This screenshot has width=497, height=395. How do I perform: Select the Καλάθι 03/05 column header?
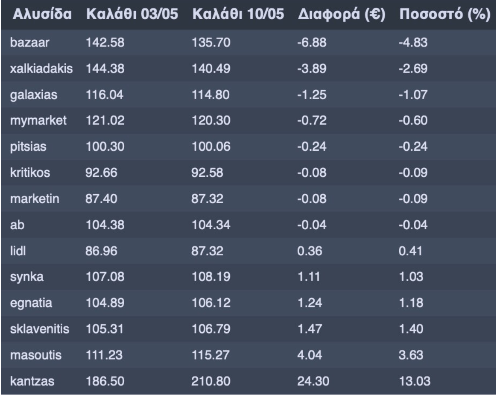tap(132, 14)
